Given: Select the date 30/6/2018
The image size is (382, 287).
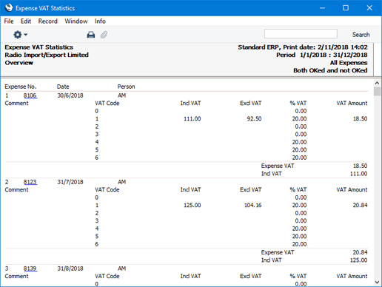Looking at the screenshot, I should [x=70, y=95].
